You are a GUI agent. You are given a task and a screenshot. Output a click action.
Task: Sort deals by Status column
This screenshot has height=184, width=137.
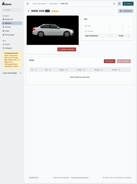point(63,70)
